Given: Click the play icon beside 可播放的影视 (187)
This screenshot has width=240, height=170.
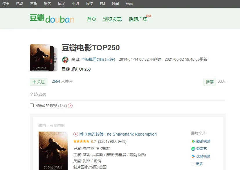Looking at the screenshot, I should (70, 106).
